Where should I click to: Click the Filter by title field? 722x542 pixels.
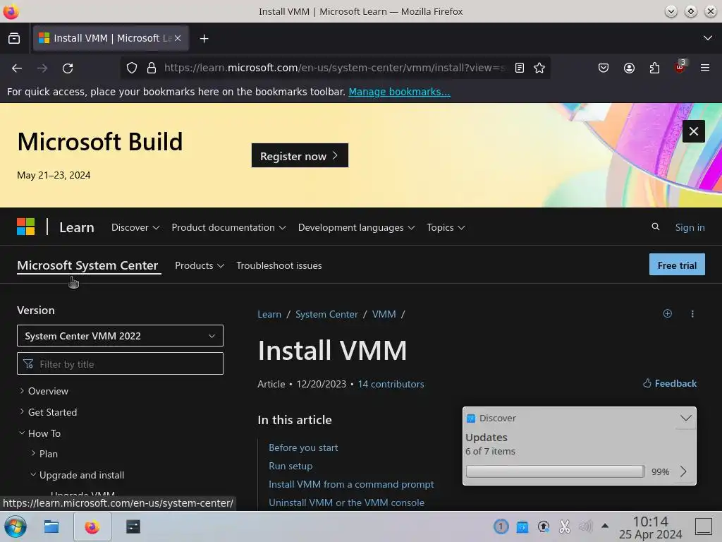coord(120,363)
